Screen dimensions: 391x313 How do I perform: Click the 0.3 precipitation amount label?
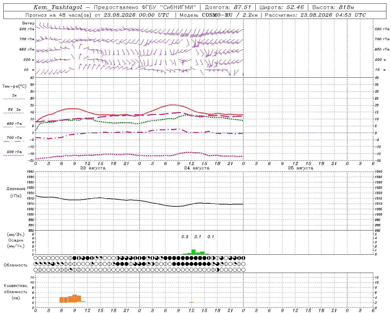[x=185, y=237]
